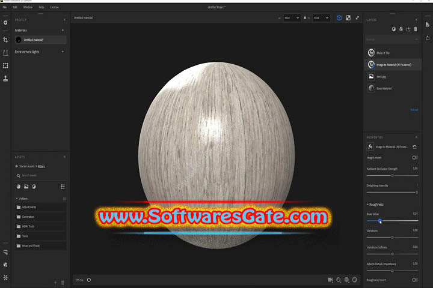Select the crop tool in left toolbar
This screenshot has width=433, height=288.
(x=5, y=40)
